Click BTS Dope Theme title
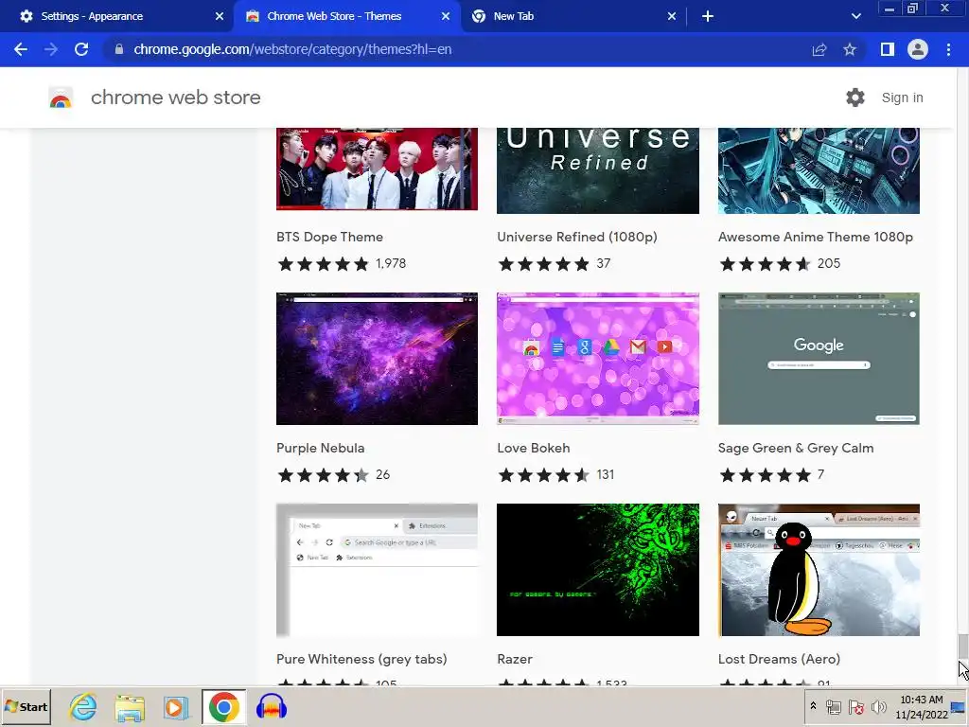Screen dimensions: 969x727 pos(329,237)
